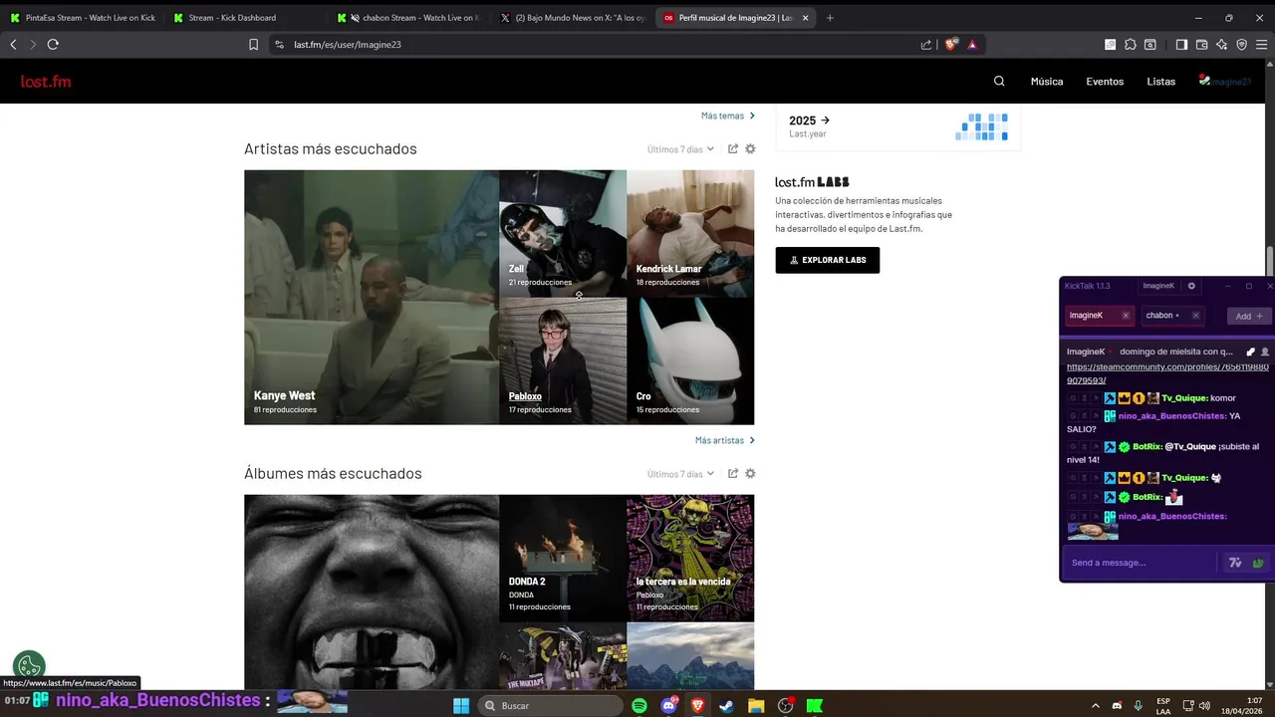
Task: Open the Brave Shields icon
Action: 950,45
